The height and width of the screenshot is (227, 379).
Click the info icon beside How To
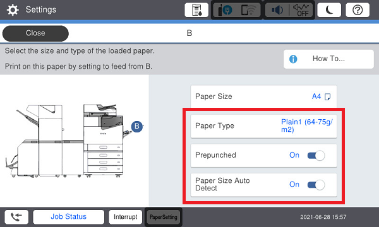(x=293, y=59)
